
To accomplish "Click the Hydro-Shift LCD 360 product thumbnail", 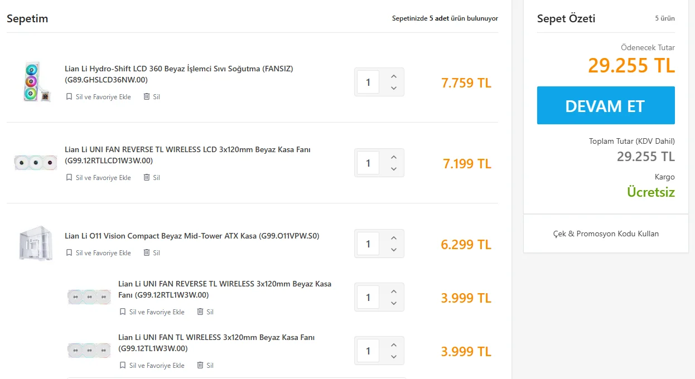I will 36,82.
